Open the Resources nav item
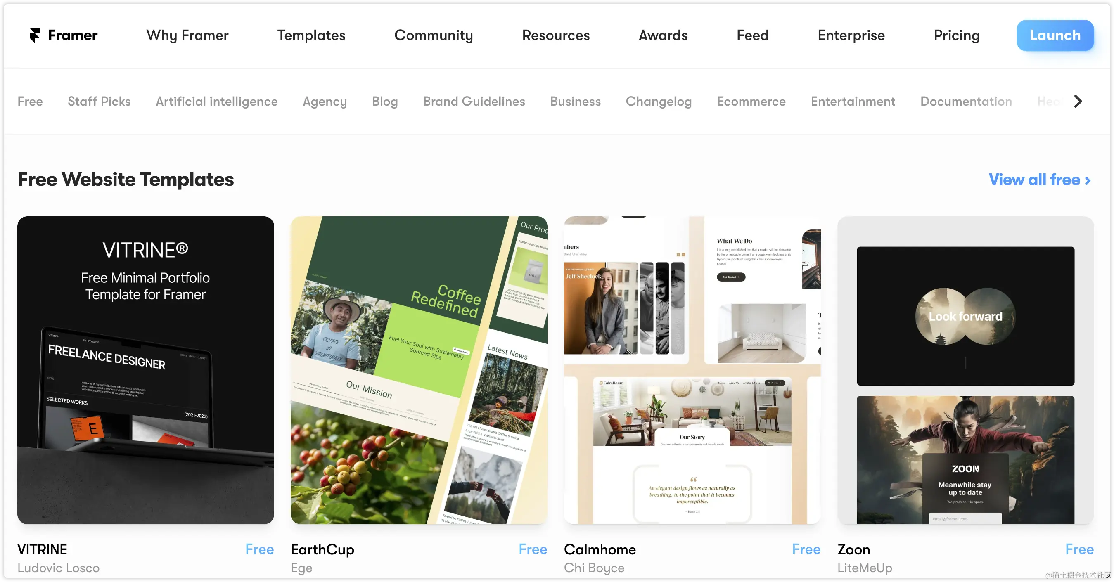This screenshot has width=1114, height=582. (x=556, y=35)
